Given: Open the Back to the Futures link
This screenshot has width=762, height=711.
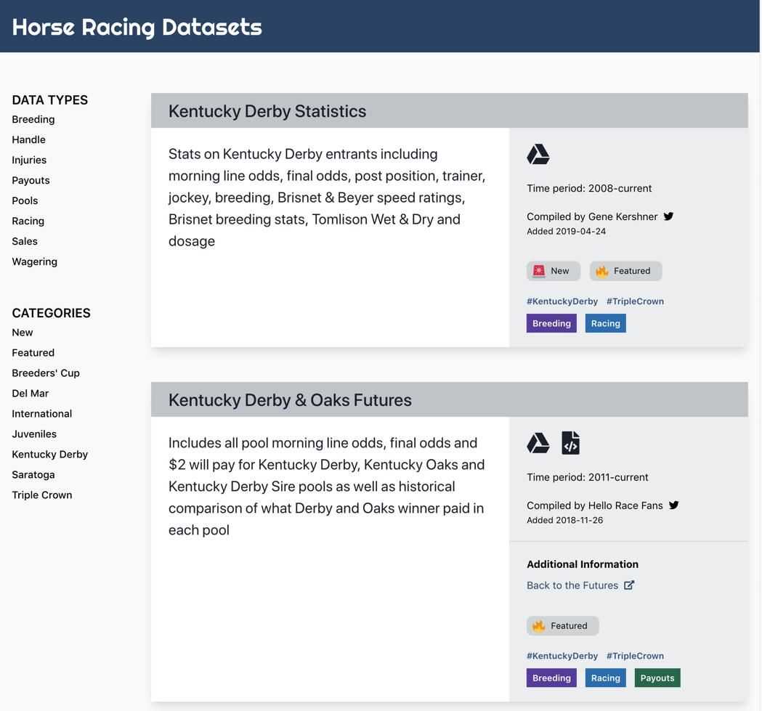Looking at the screenshot, I should click(x=572, y=585).
